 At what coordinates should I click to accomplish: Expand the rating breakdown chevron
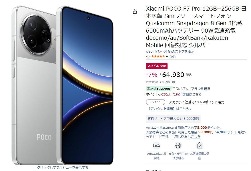coord(167,57)
